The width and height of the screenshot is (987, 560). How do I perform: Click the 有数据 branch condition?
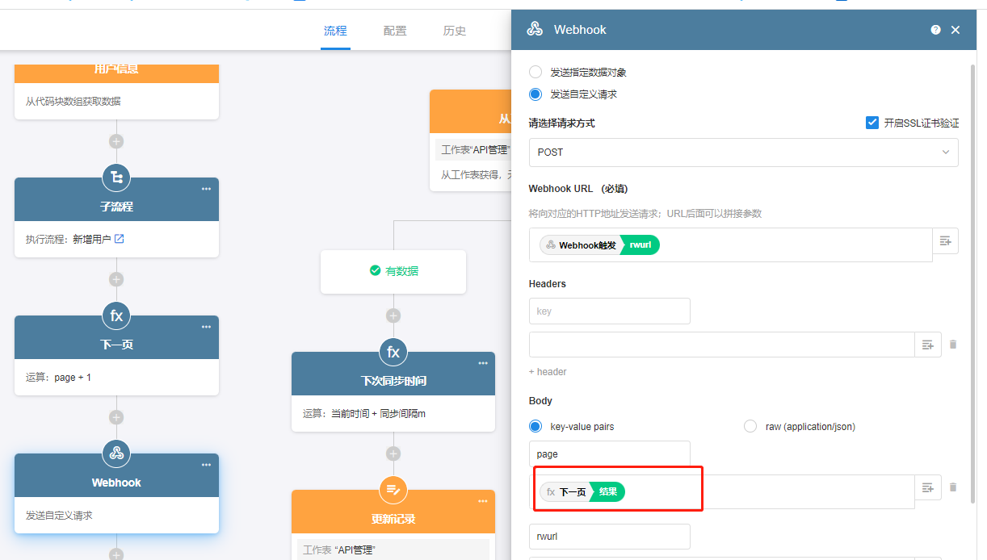pyautogui.click(x=393, y=271)
